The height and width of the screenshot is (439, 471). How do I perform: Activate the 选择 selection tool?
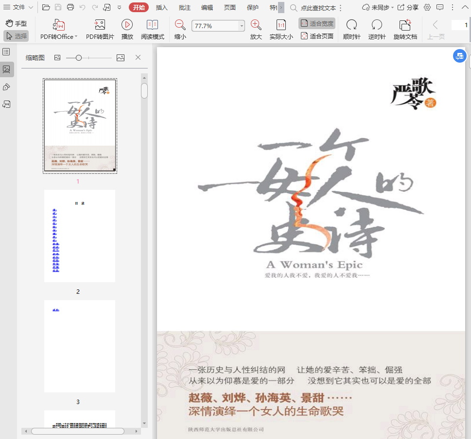(x=16, y=36)
